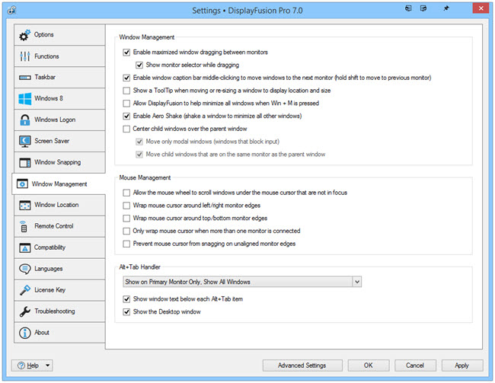Check Wrap mouse cursor around left/right edges

coord(126,206)
